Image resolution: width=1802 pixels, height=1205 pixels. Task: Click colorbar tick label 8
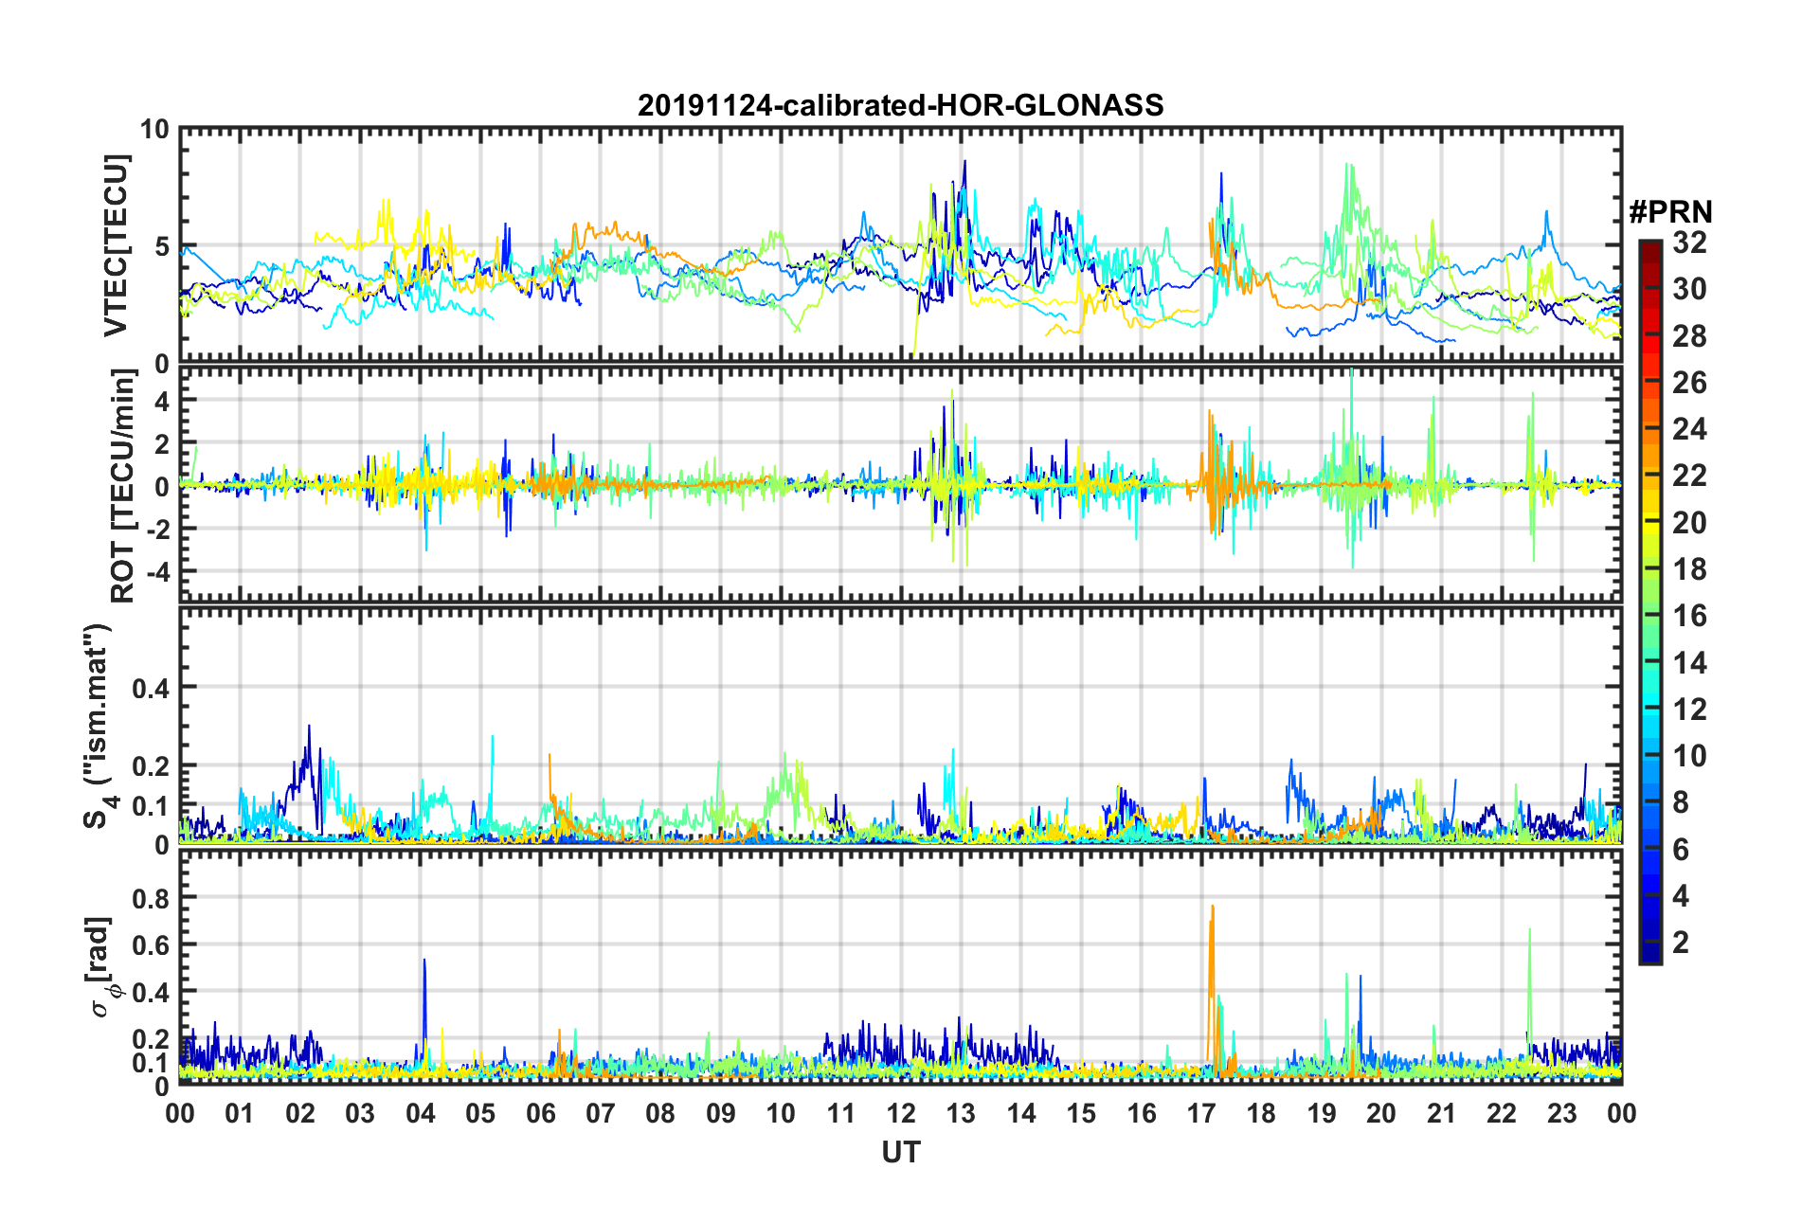click(x=1681, y=802)
